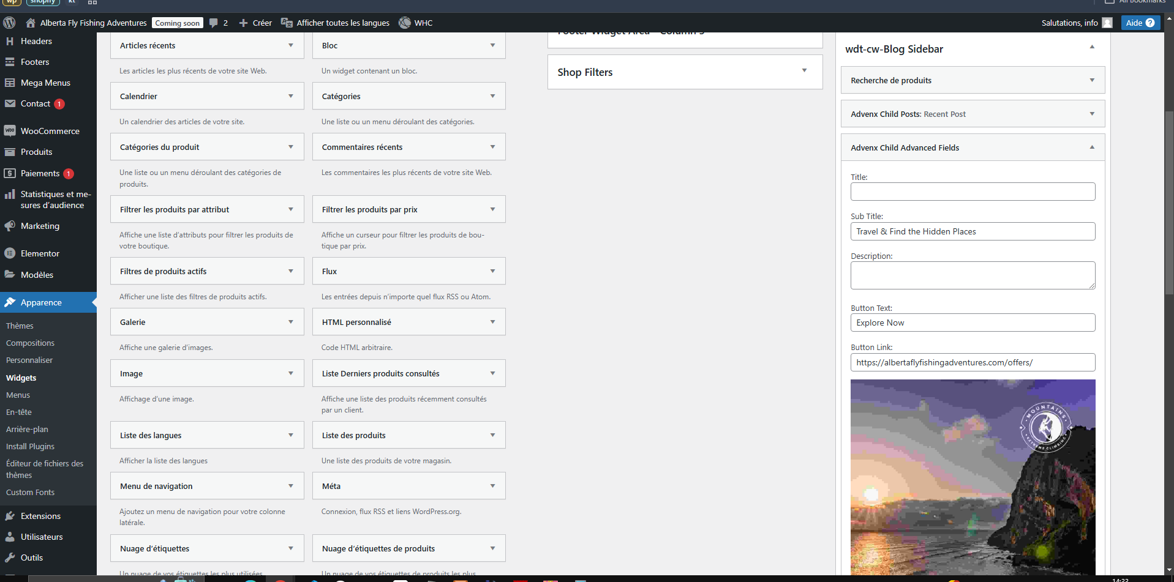
Task: Open Éditeur de fichiers des thèmes
Action: [45, 469]
